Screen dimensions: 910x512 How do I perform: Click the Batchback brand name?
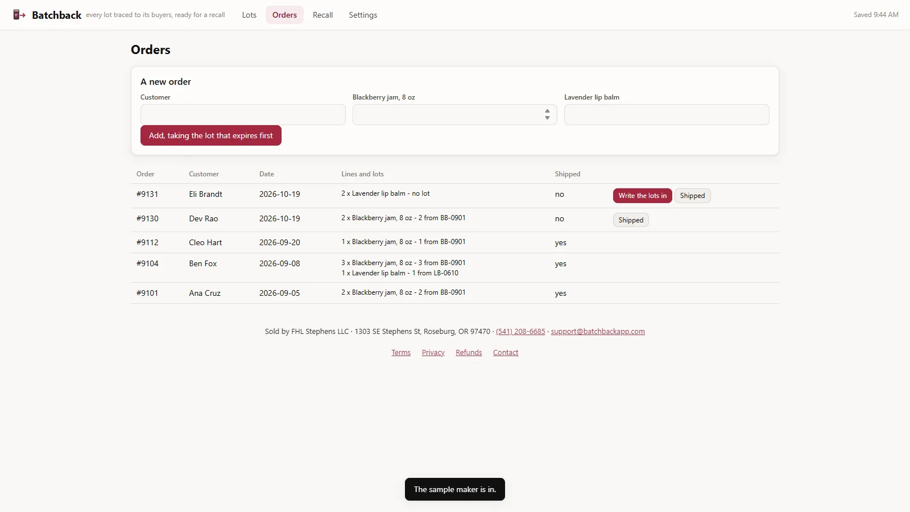tap(56, 15)
